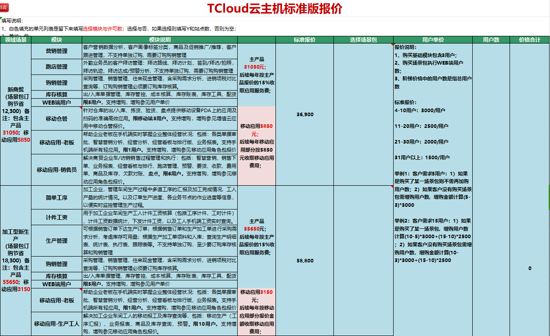Select the description starting 针对仓库的出/入库
The image size is (550, 336).
click(x=160, y=119)
